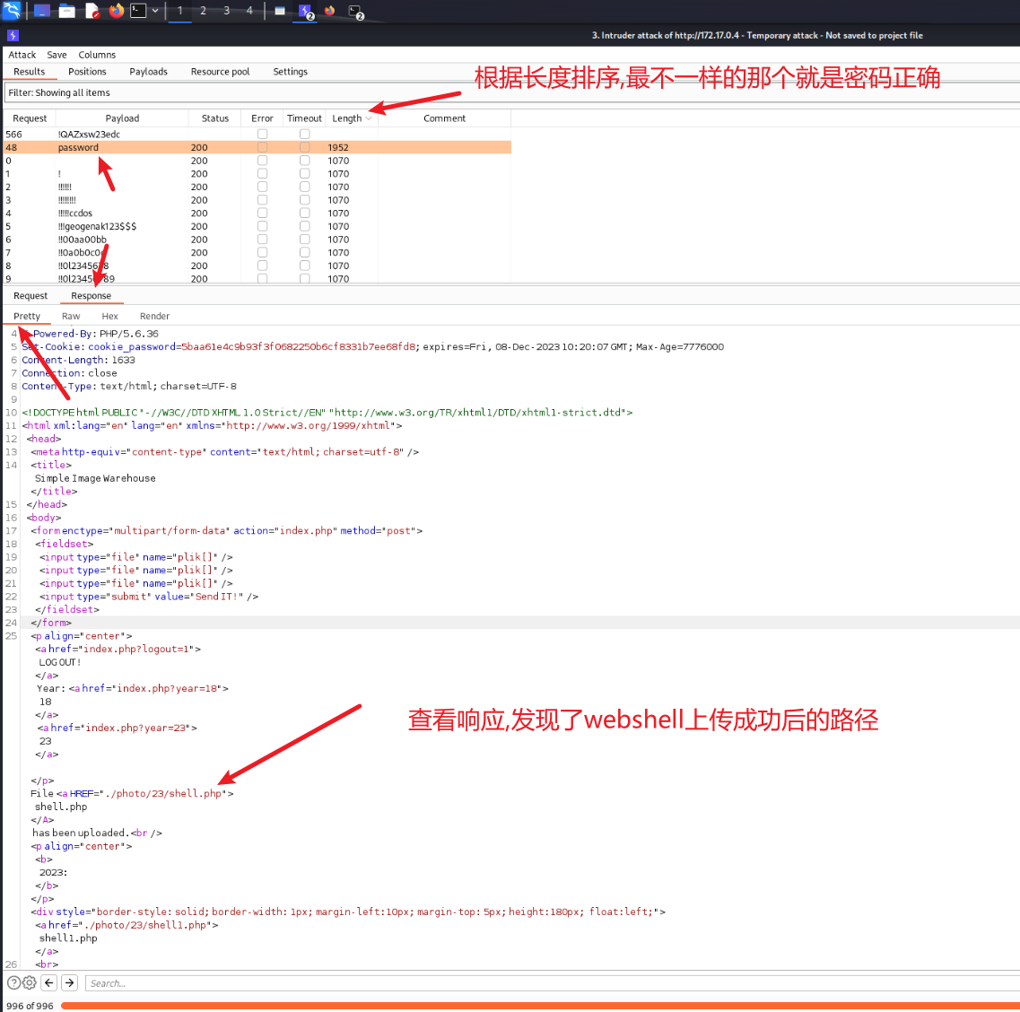Switch to workspace 3
The height and width of the screenshot is (1012, 1020).
226,11
